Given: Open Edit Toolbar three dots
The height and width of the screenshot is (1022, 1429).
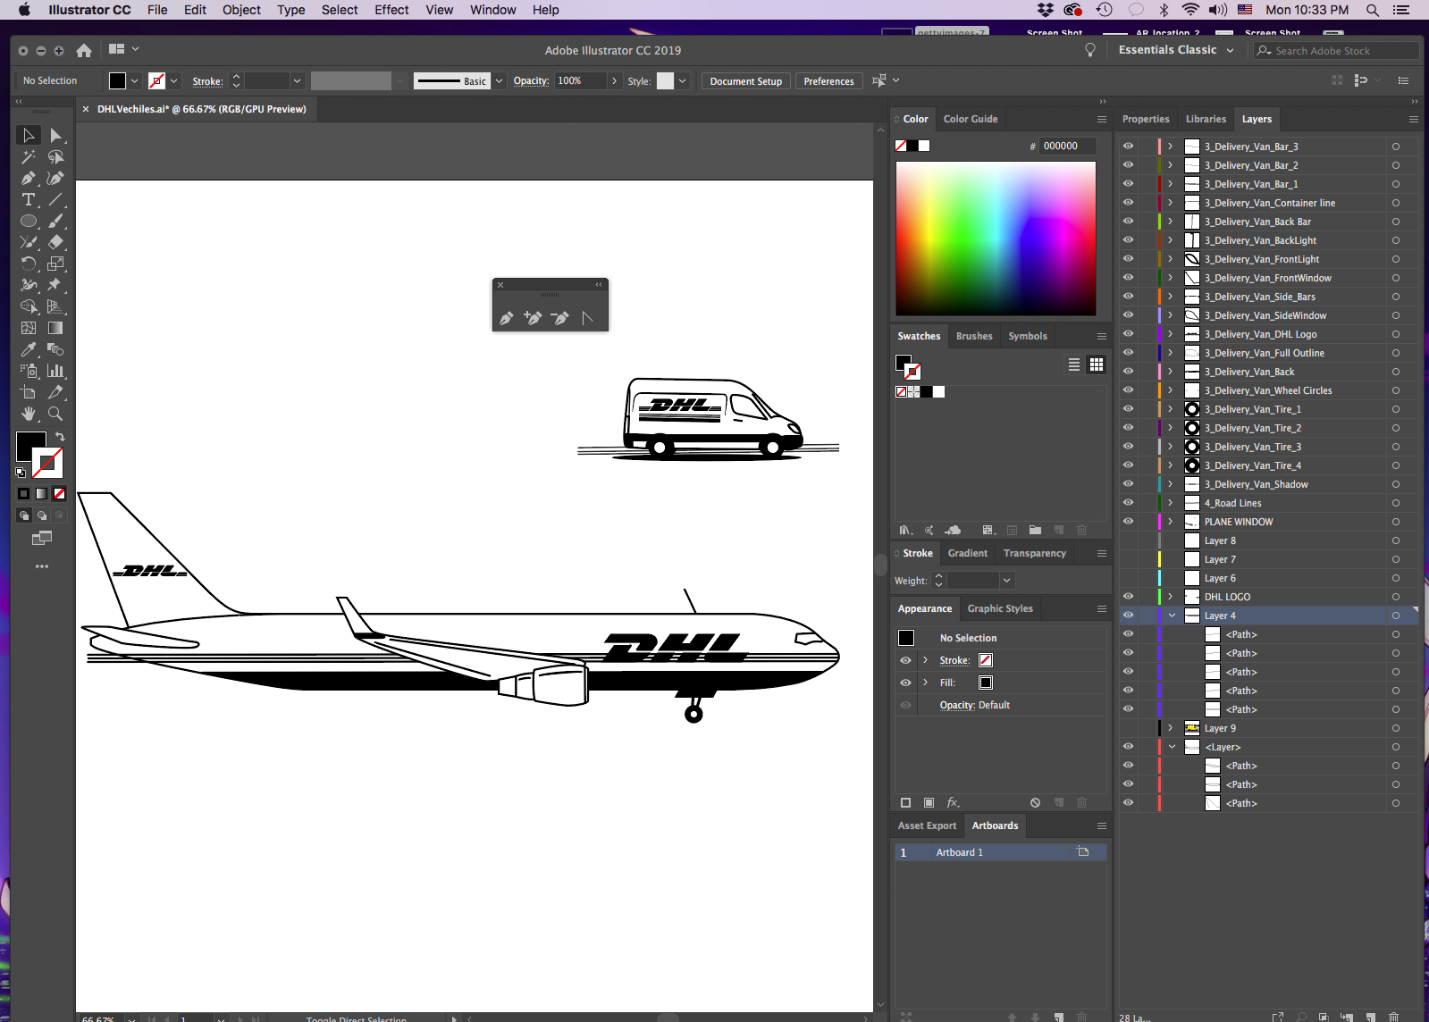Looking at the screenshot, I should click(x=42, y=566).
